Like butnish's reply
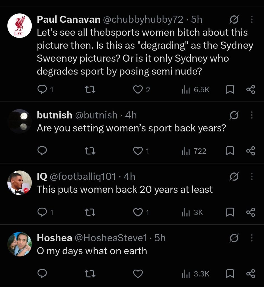This screenshot has height=287, width=264. [x=141, y=151]
